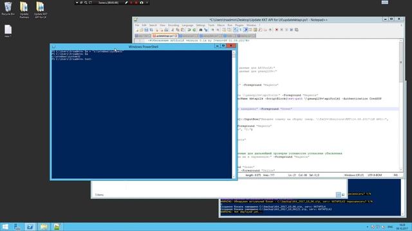Click the PowerShell taskbar icon

click(30, 227)
